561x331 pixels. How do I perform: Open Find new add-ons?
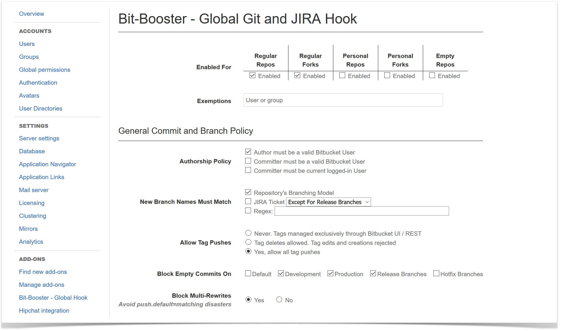(43, 272)
